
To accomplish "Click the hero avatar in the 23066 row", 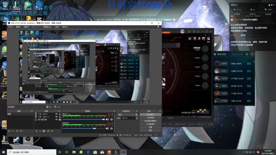I will (x=217, y=93).
